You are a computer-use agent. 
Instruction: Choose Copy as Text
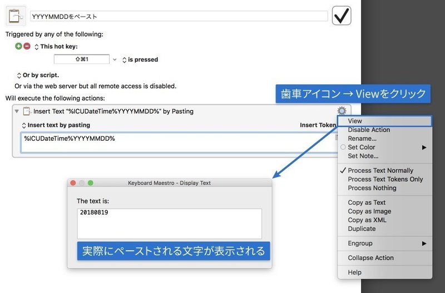click(384, 202)
